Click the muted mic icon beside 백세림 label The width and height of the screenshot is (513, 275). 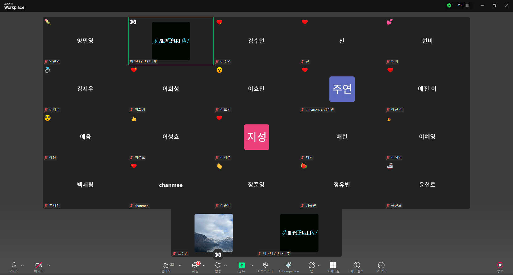(46, 205)
